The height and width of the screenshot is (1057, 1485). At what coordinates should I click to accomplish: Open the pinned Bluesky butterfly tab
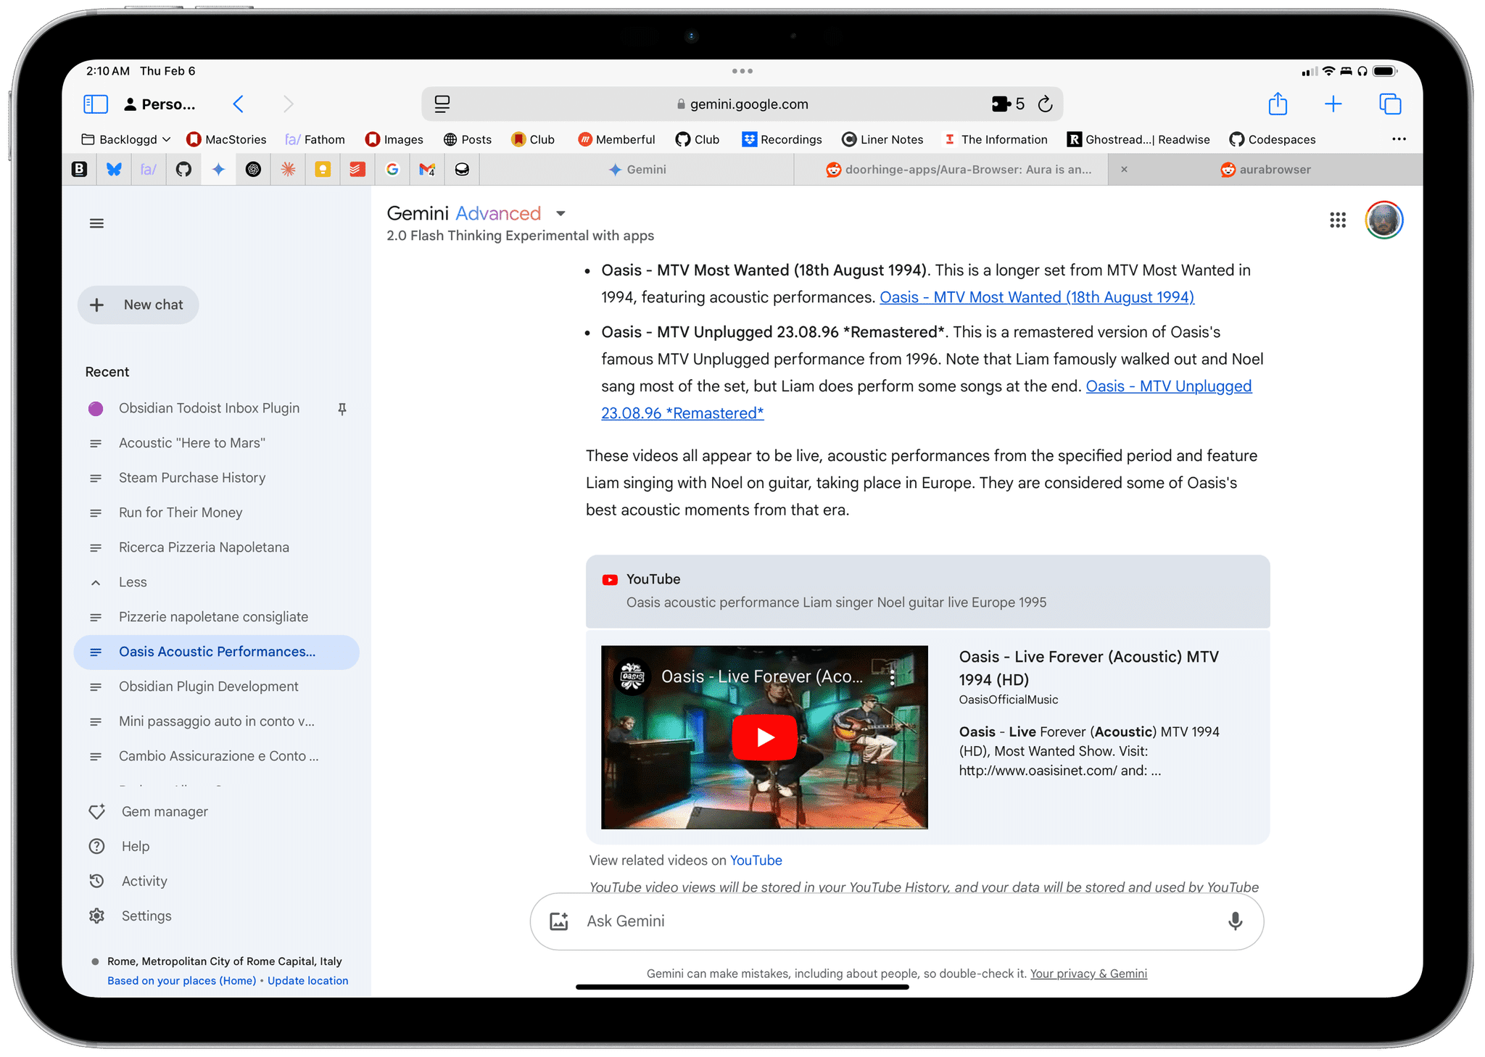(114, 170)
